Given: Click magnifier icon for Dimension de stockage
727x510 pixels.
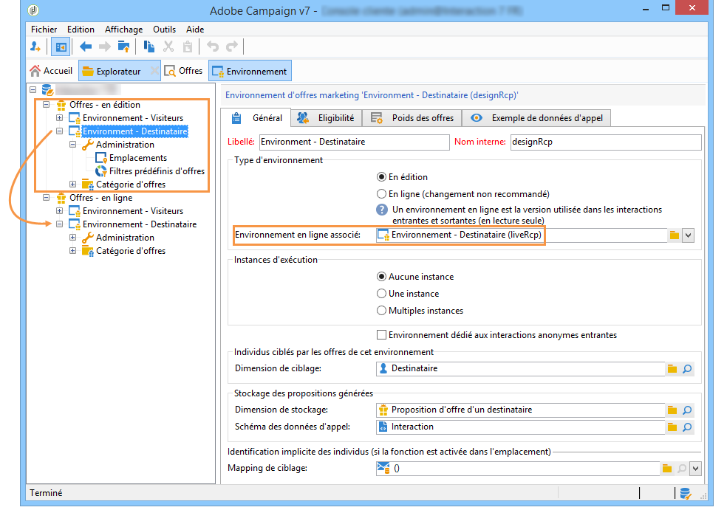Looking at the screenshot, I should coord(687,410).
